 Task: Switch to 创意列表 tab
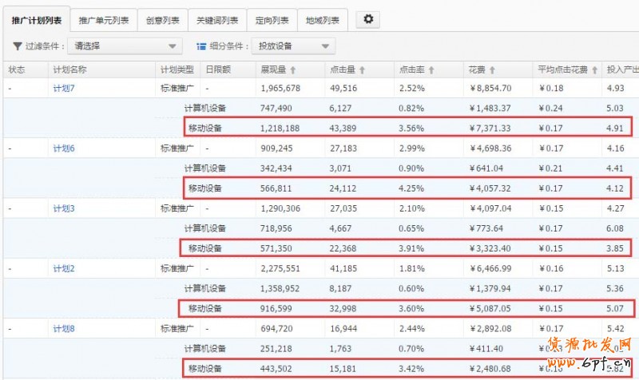point(163,20)
